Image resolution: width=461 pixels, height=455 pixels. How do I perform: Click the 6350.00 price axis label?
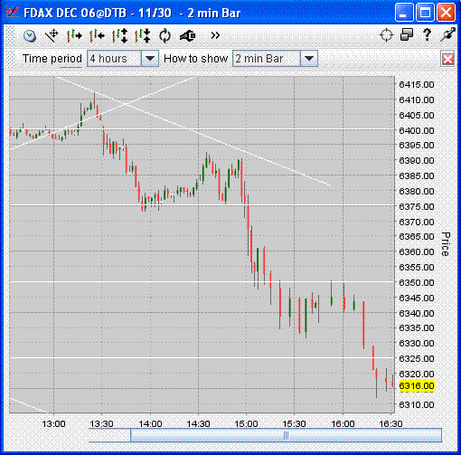pos(417,282)
